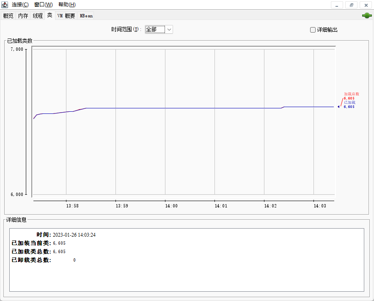The height and width of the screenshot is (301, 374).
Task: Click the 14:00 time axis label
Action: pos(171,206)
